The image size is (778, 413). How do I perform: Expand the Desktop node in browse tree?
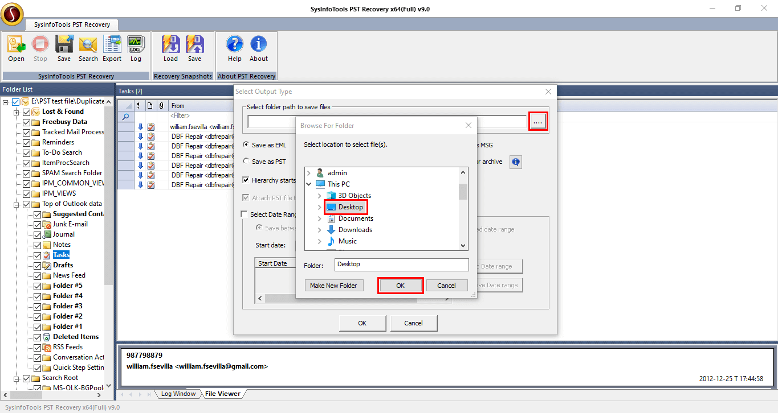coord(320,207)
